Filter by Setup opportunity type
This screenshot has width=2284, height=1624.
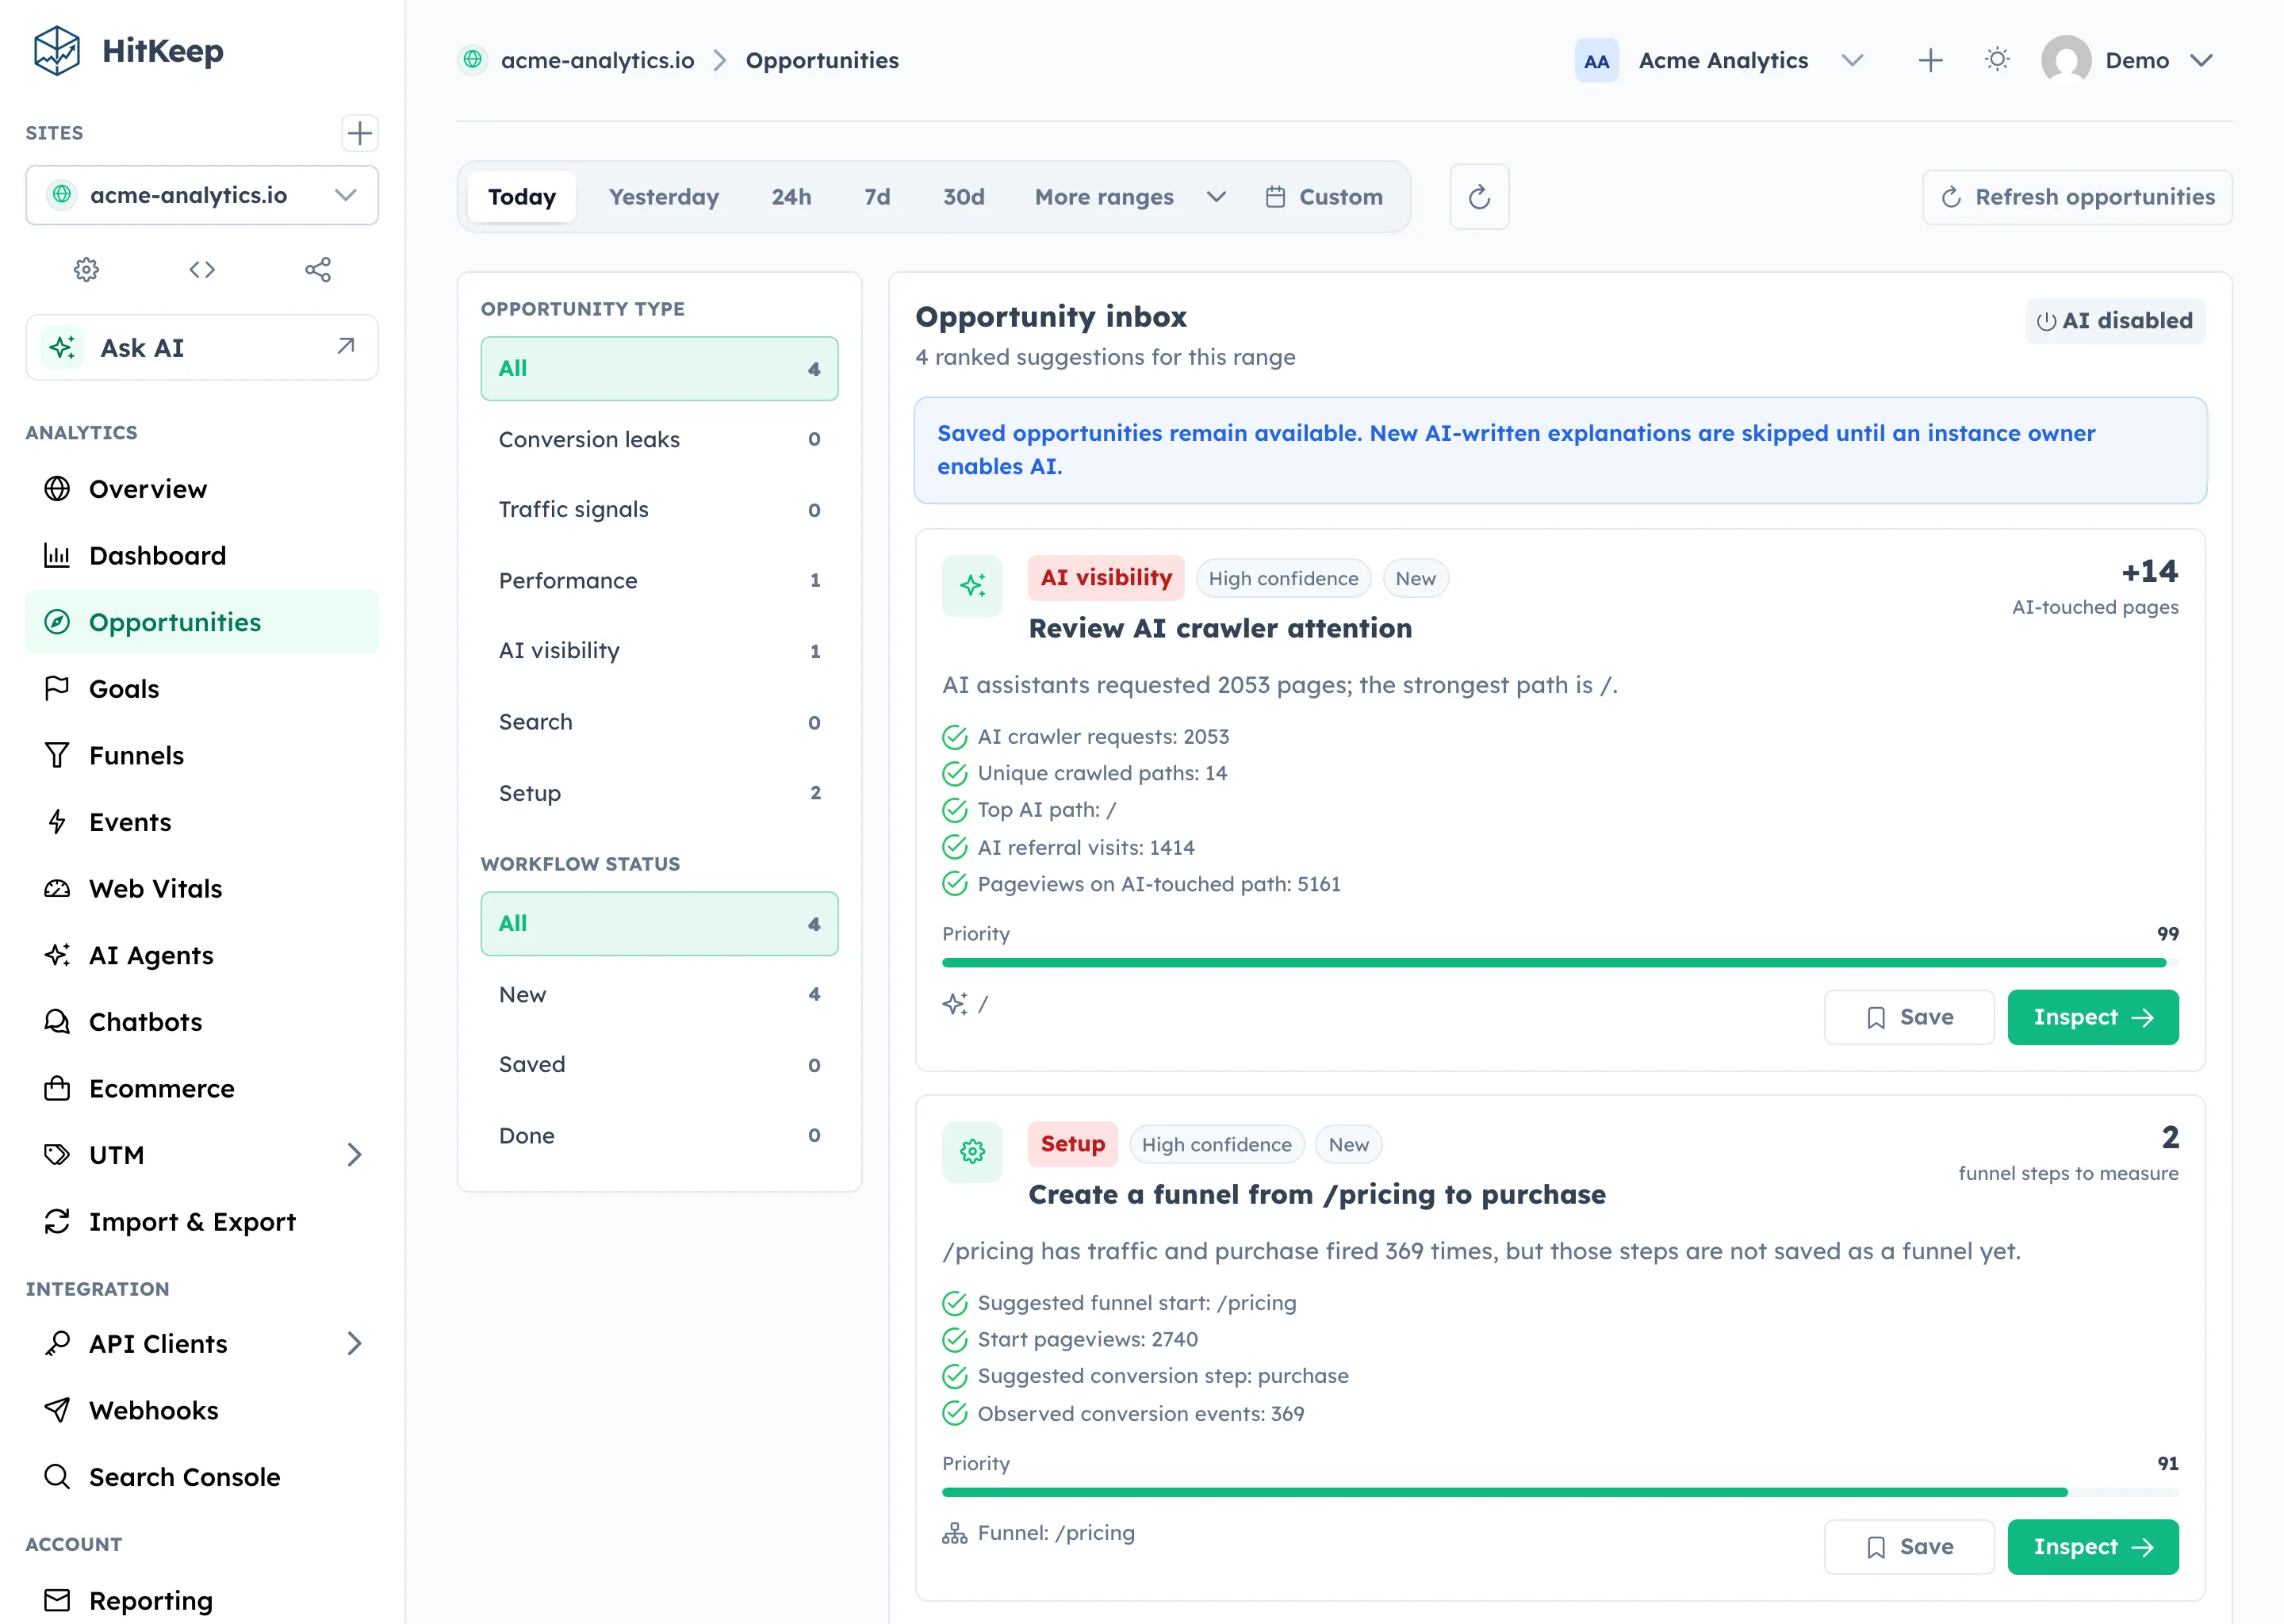click(x=659, y=793)
